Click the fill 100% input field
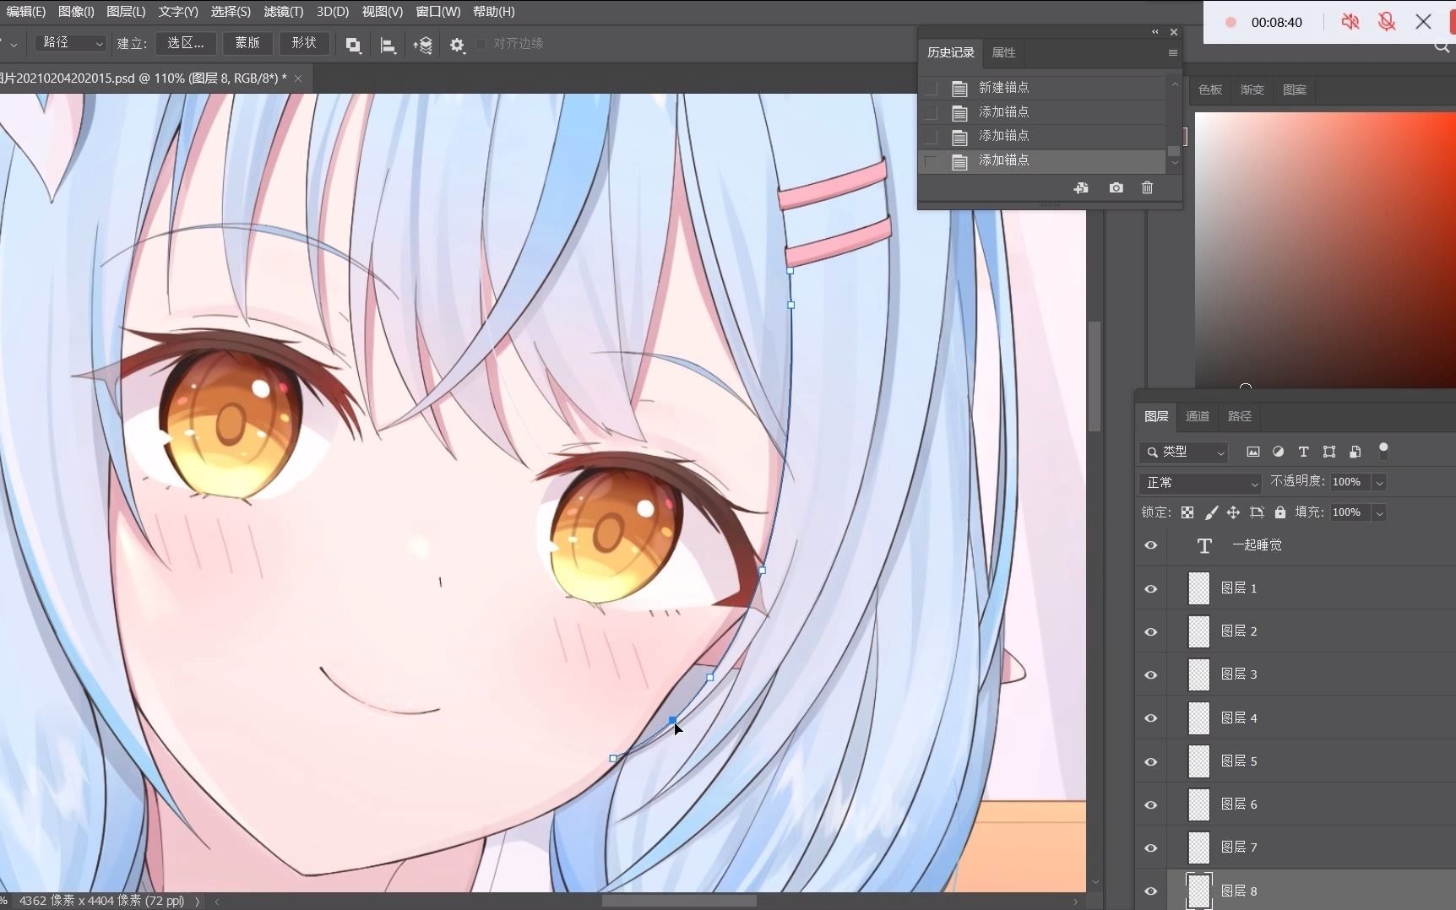 point(1350,512)
